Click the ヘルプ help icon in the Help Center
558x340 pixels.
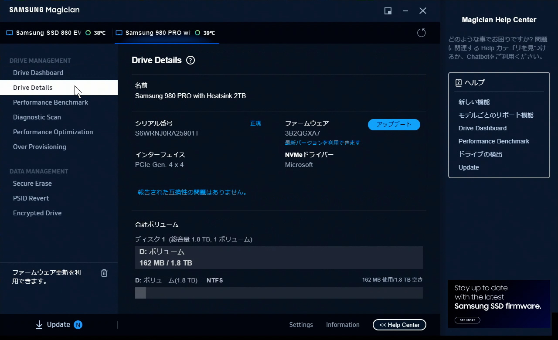click(x=459, y=82)
